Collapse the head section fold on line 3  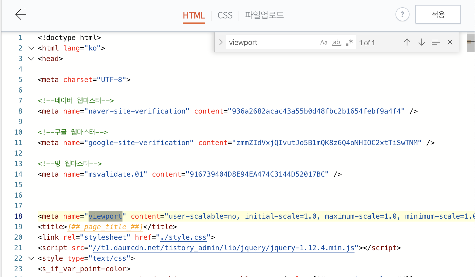point(31,58)
